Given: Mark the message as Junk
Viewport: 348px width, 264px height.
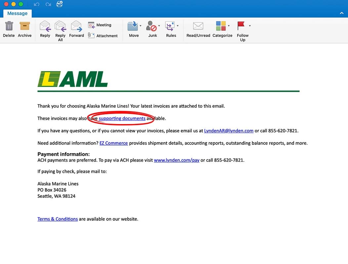Looking at the screenshot, I should click(152, 29).
